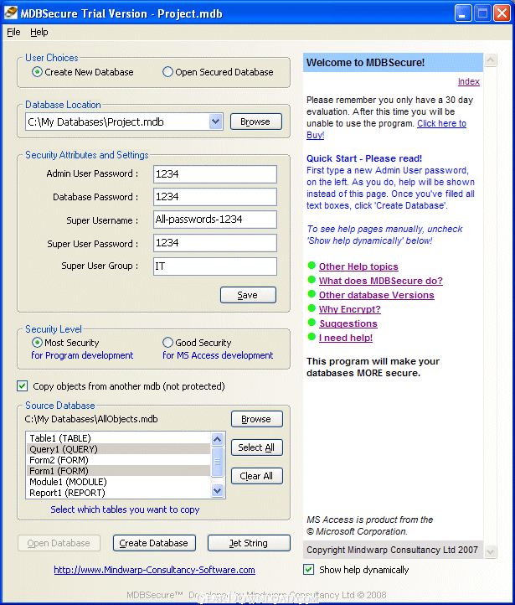
Task: Open Other database Versions link
Action: [x=377, y=295]
